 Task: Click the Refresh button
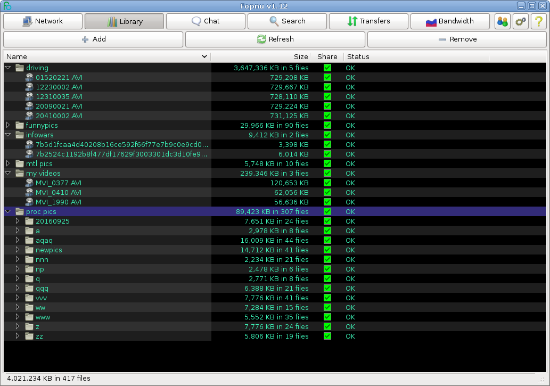[275, 39]
